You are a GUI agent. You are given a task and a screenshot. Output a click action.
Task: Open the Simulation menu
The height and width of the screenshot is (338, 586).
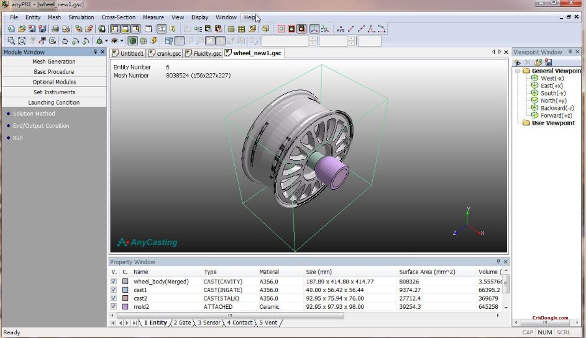81,17
